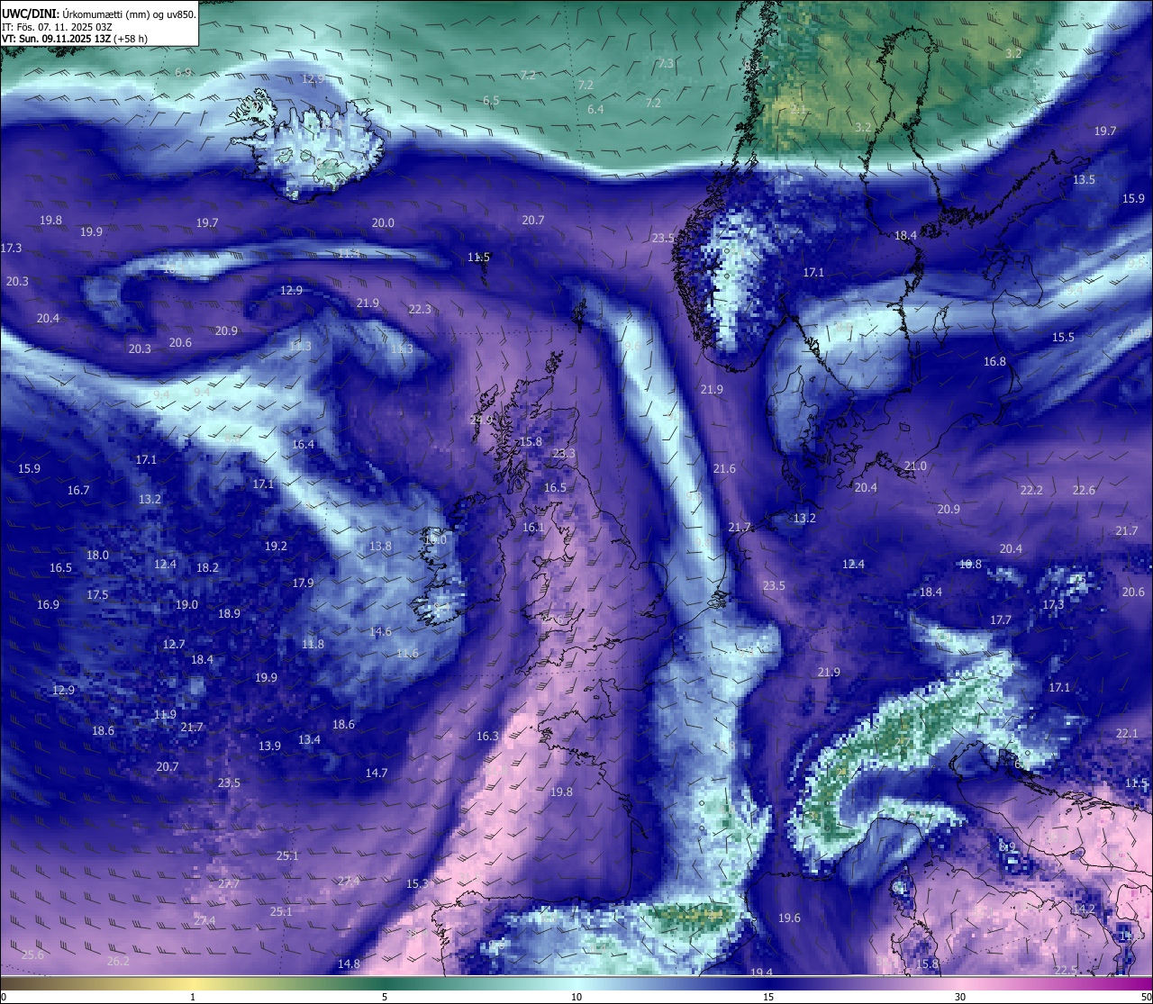Image resolution: width=1153 pixels, height=1004 pixels.
Task: Click the map value '22.2'
Action: click(x=1031, y=490)
